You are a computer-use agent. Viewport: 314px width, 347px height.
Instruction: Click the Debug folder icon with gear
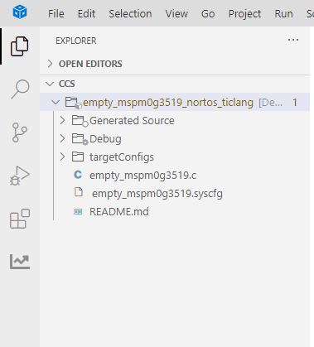[x=80, y=139]
